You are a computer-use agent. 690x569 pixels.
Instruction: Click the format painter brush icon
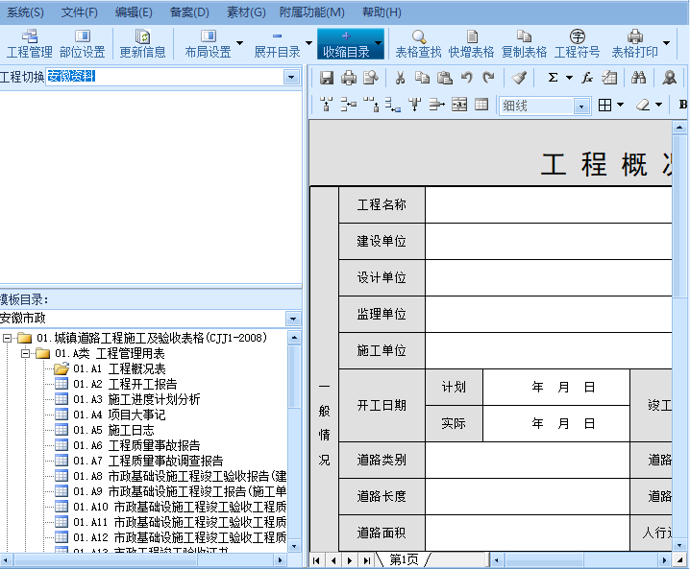coord(519,78)
